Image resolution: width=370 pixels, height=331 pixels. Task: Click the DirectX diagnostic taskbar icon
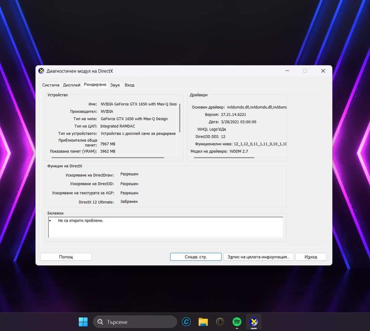[254, 322]
